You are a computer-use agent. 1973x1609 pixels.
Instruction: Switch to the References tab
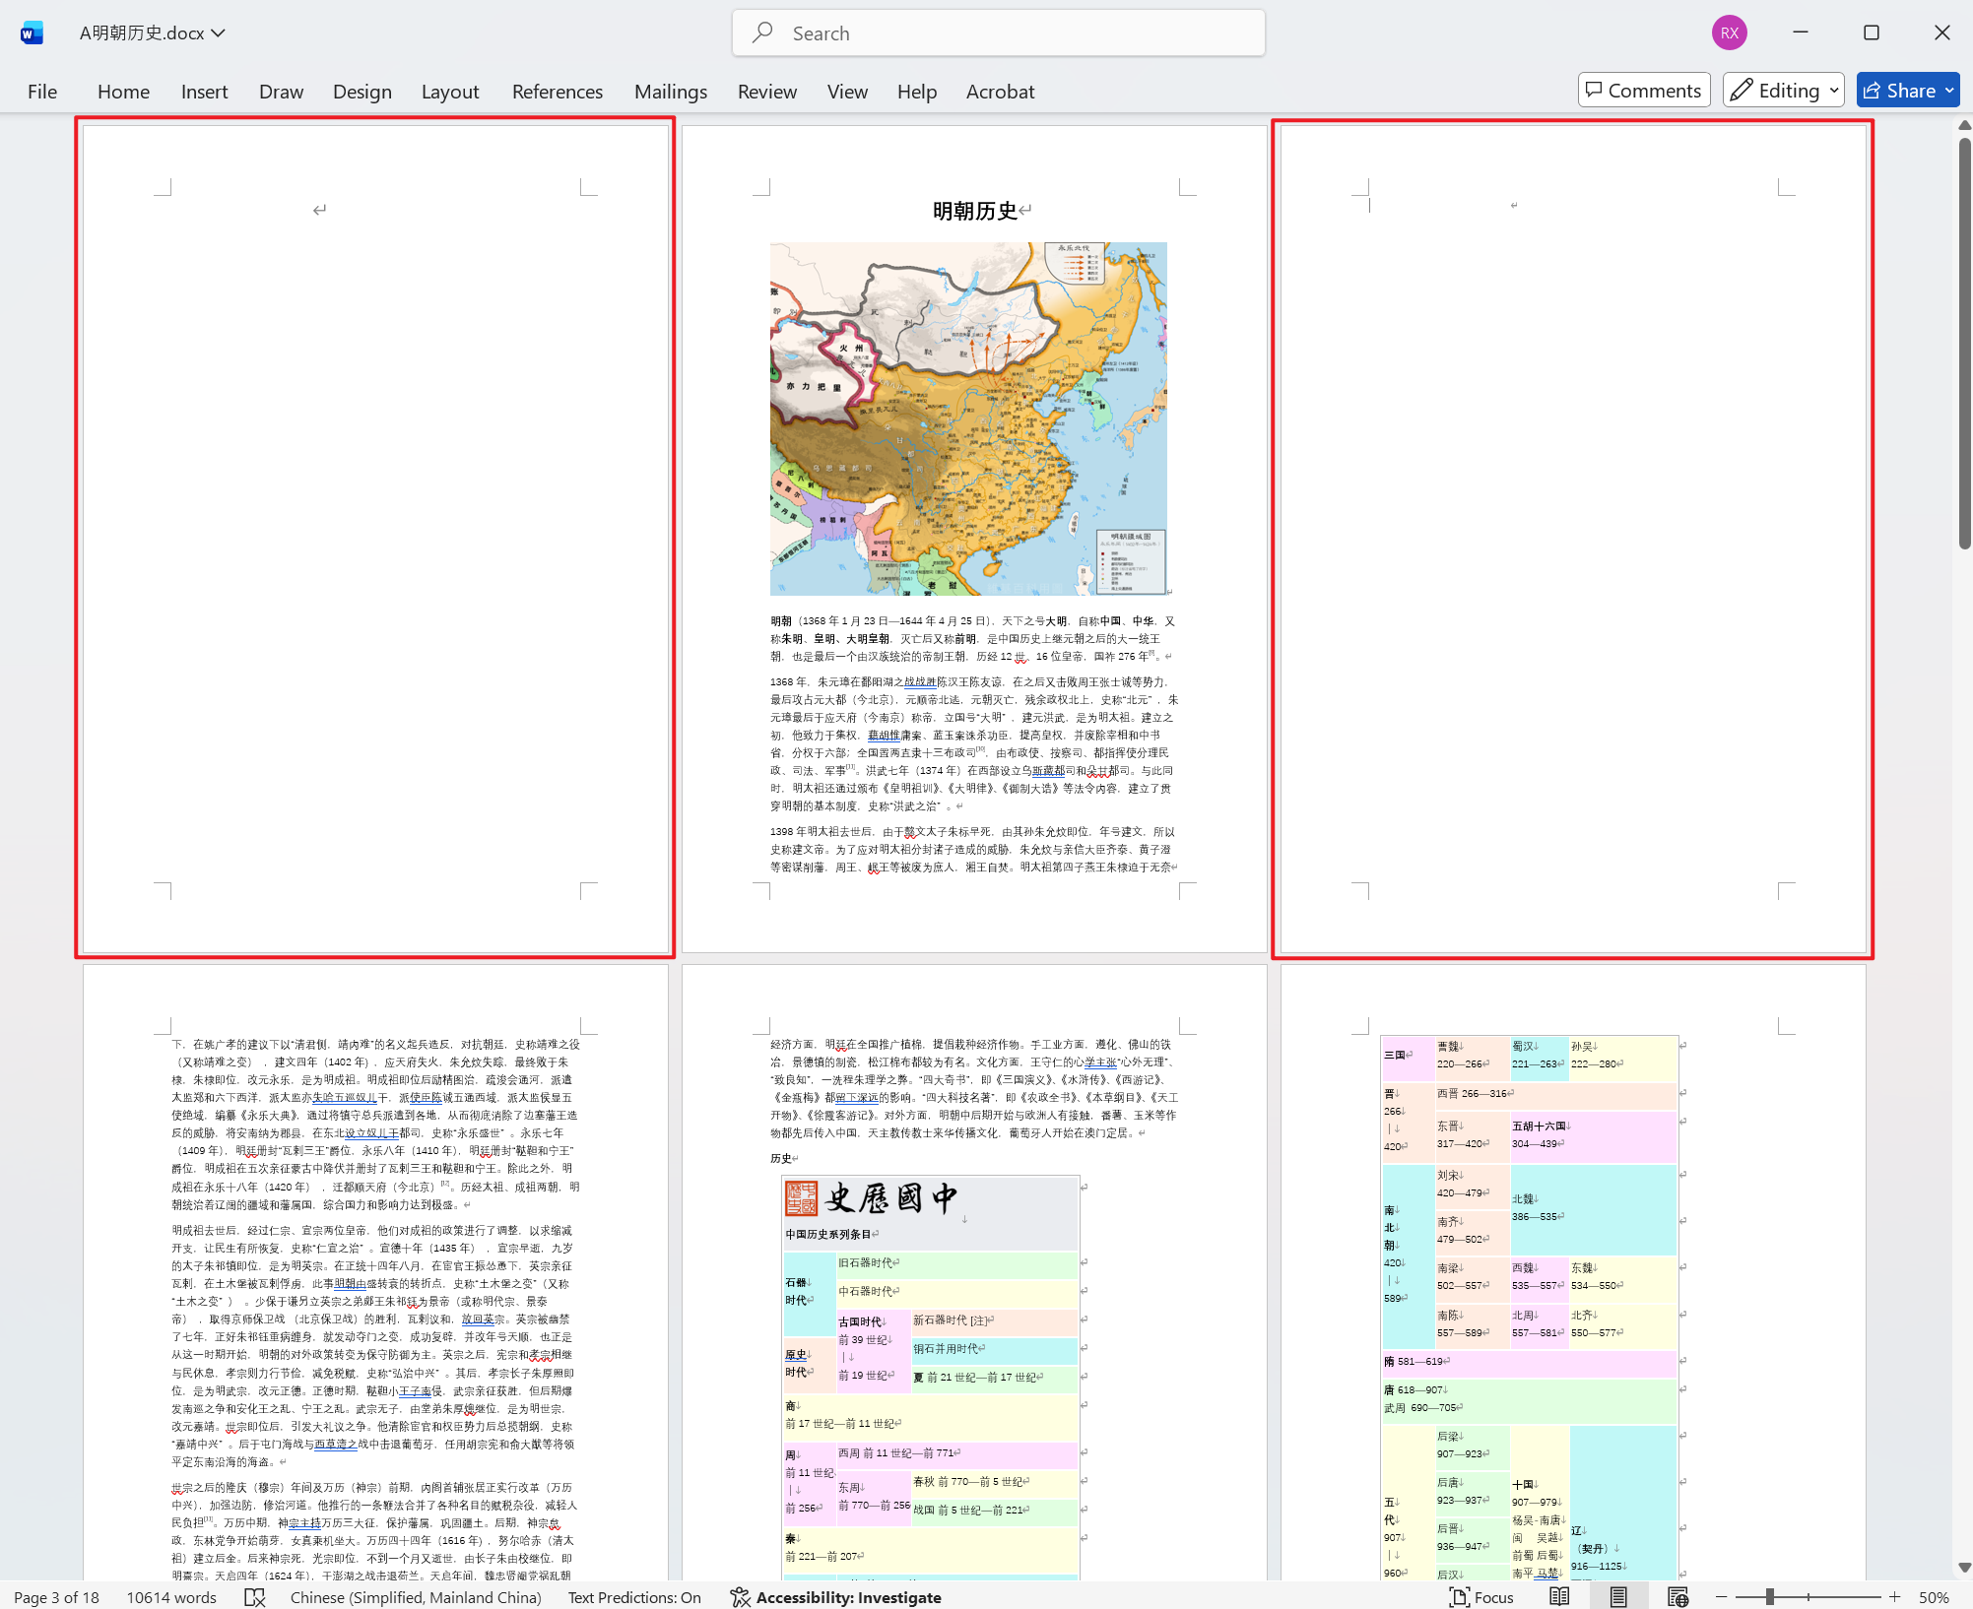point(558,91)
